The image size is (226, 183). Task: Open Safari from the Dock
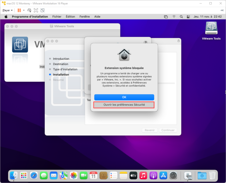(34, 176)
